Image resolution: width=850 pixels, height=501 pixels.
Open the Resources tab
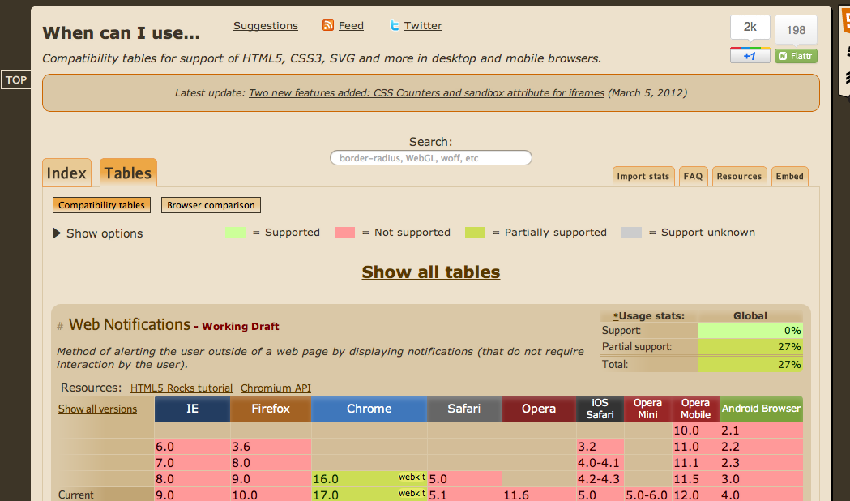(x=739, y=176)
